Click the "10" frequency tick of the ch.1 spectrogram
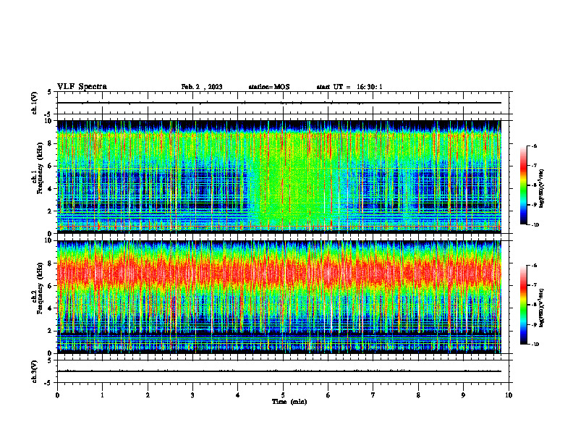The height and width of the screenshot is (443, 573). 48,121
